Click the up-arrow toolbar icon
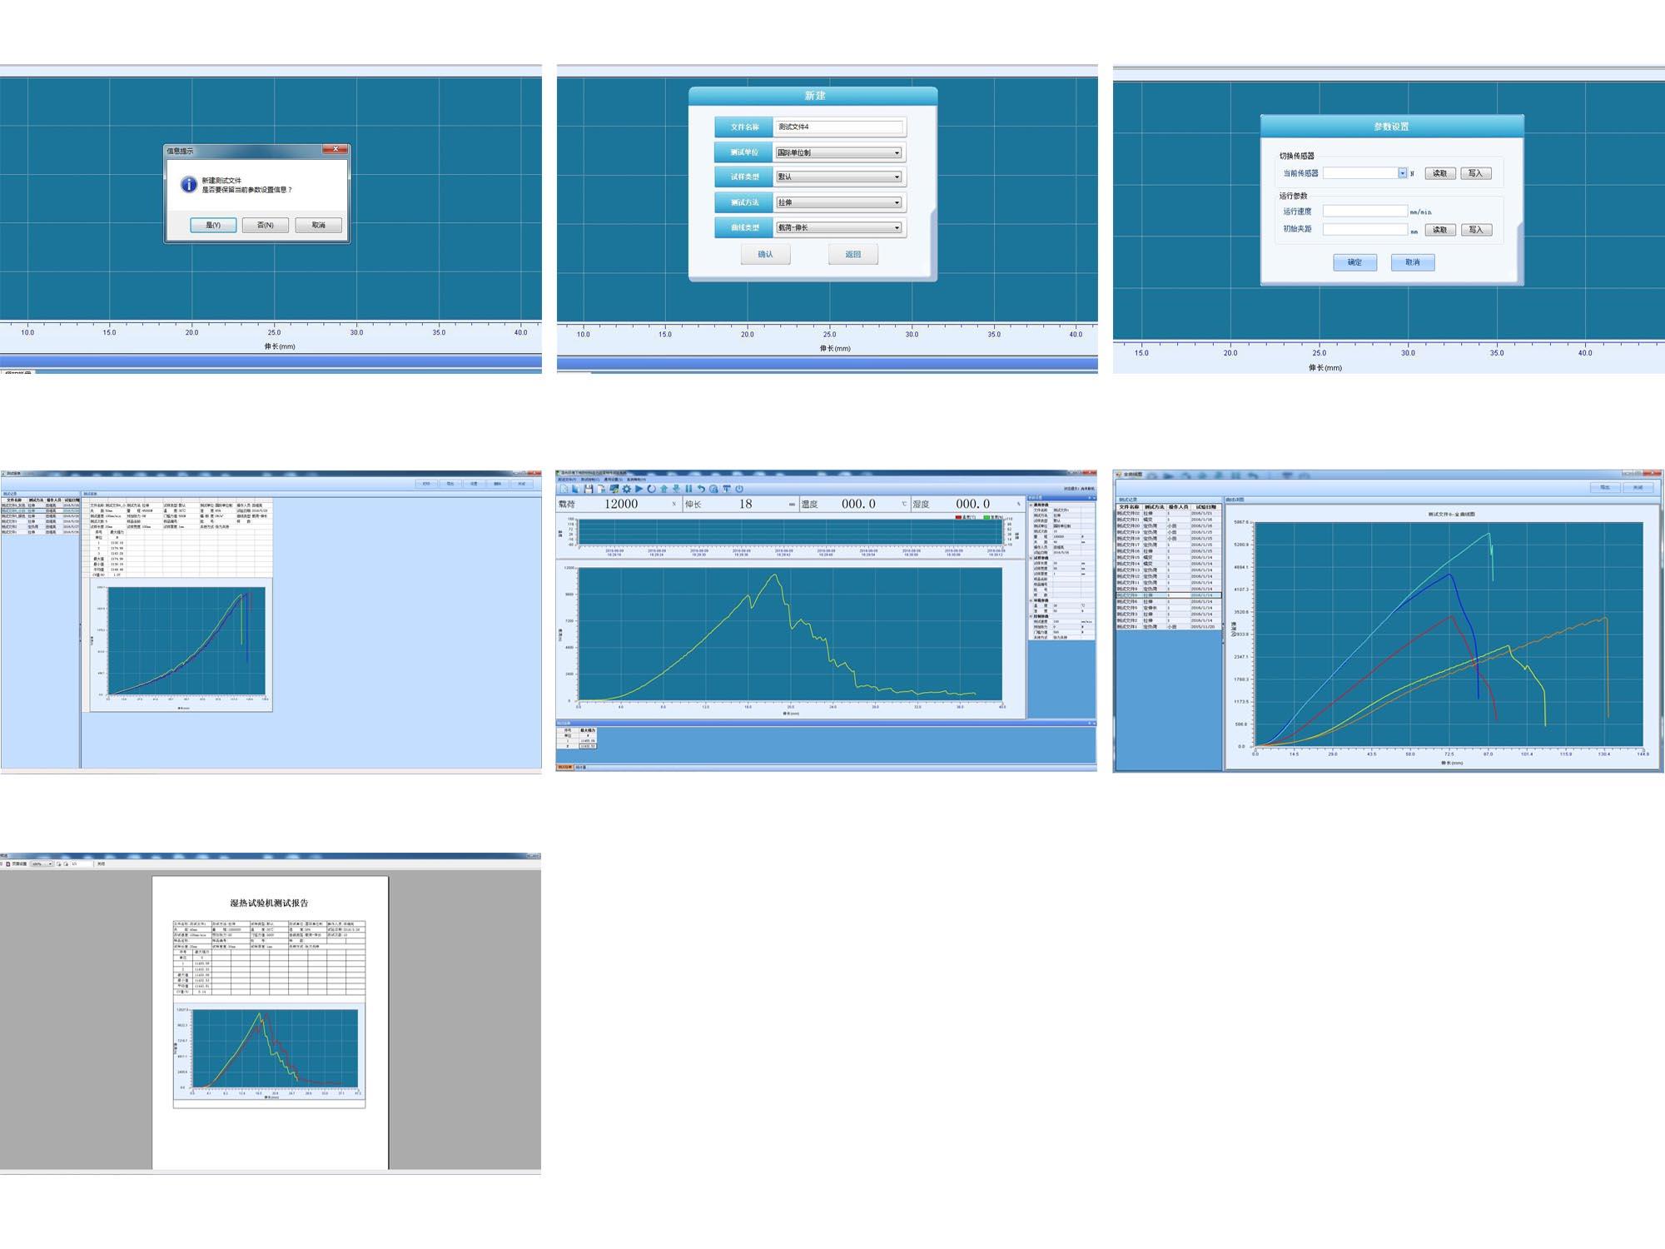 [x=664, y=489]
